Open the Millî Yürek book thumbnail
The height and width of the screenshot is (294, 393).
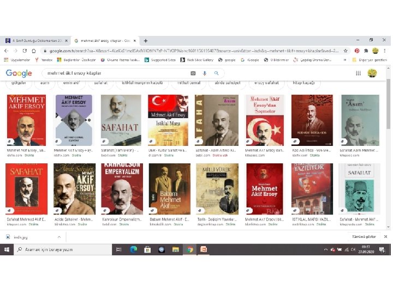217,189
